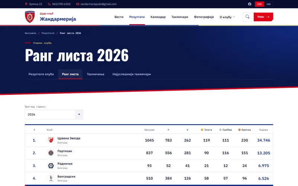Click the phone icon by 065/290-6350

49,4
